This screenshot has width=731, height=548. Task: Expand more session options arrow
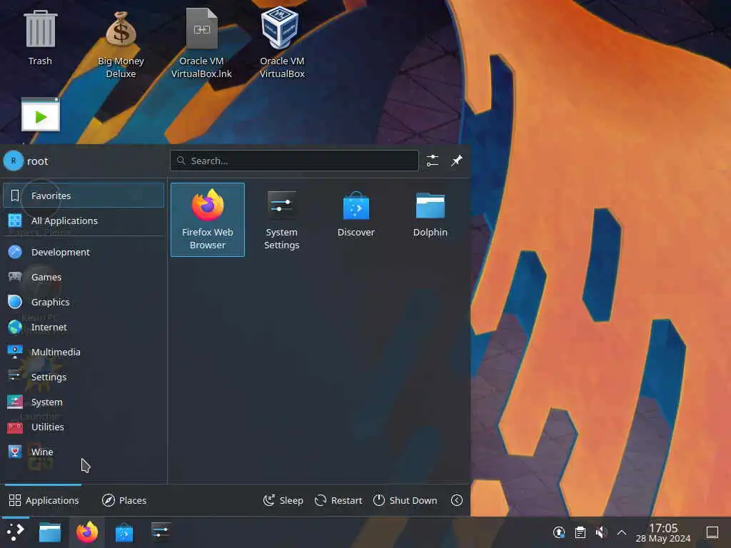457,500
